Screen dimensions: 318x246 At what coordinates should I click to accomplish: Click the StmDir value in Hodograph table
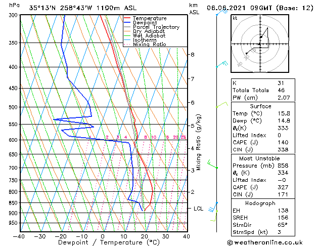pyautogui.click(x=282, y=225)
